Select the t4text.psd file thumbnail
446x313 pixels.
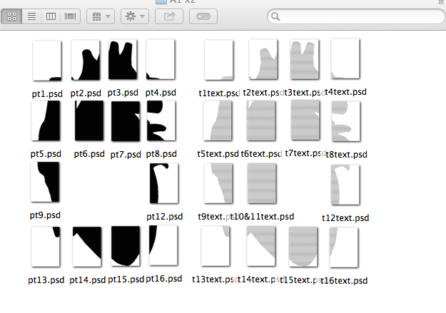345,59
